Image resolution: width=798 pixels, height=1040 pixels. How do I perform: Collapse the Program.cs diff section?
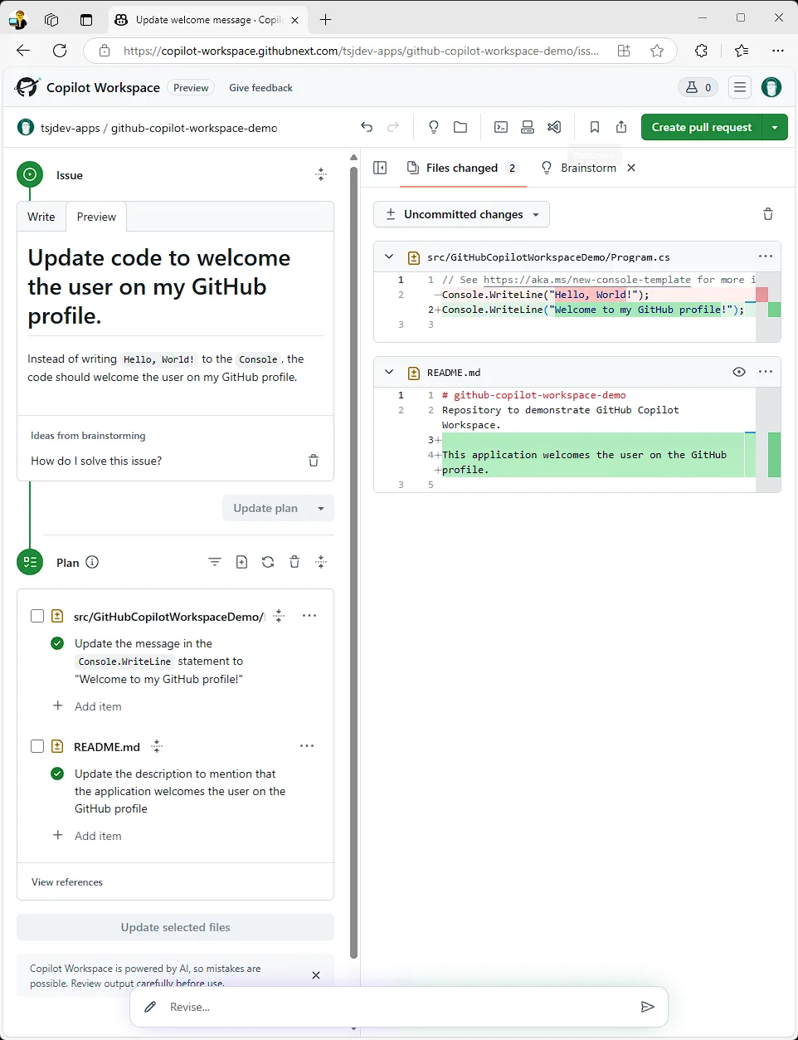coord(389,257)
